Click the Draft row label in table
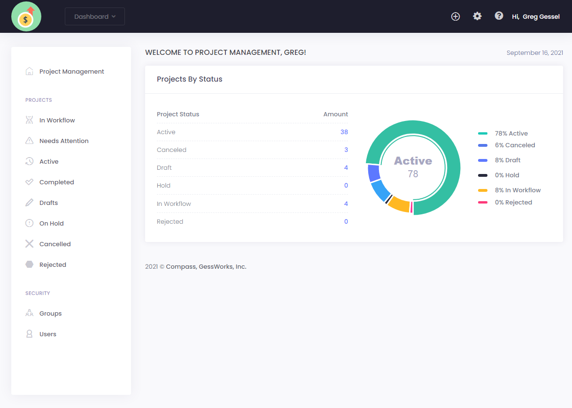 tap(164, 167)
